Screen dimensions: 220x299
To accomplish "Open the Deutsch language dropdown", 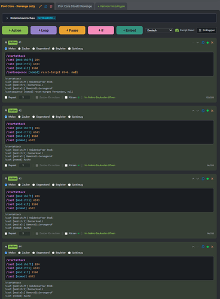I will click(x=159, y=30).
